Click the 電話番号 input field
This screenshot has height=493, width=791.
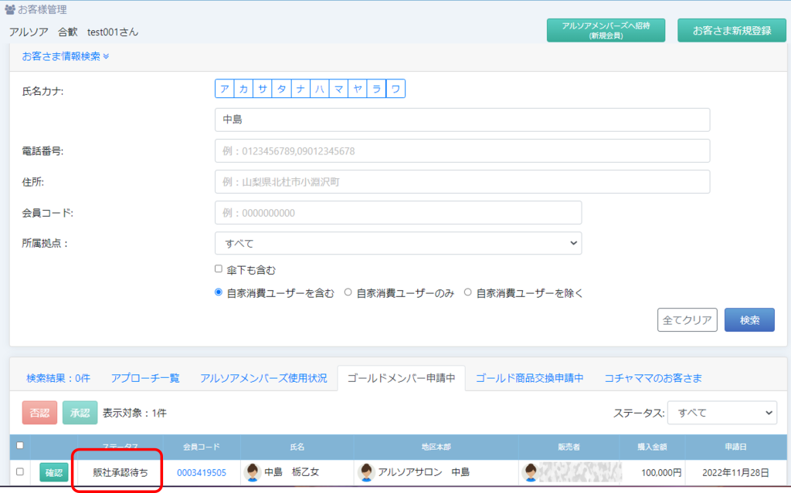pos(462,150)
